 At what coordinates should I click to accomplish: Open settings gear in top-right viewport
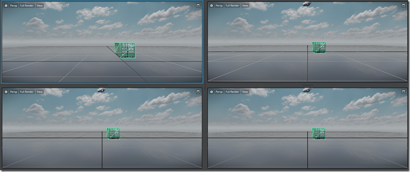point(211,5)
